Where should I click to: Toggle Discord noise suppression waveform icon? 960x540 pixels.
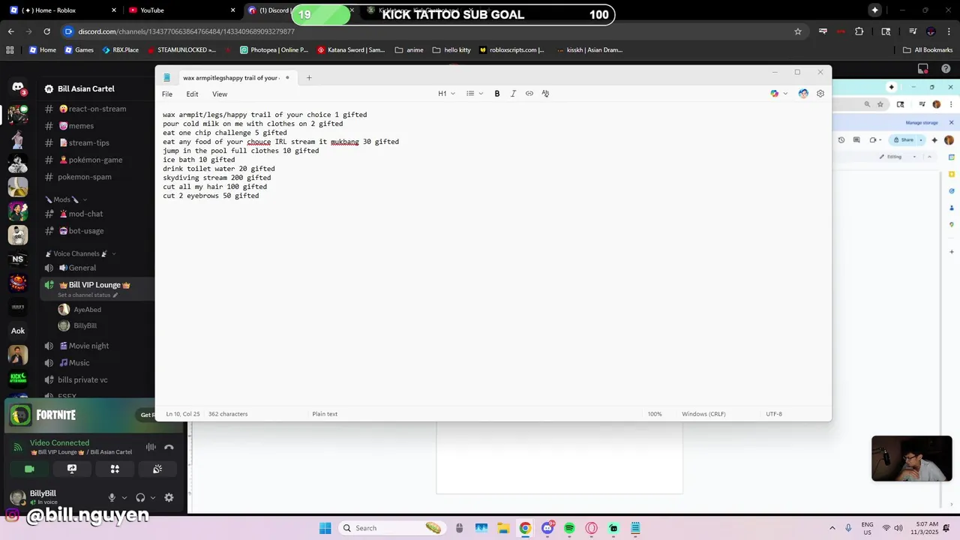pos(151,447)
